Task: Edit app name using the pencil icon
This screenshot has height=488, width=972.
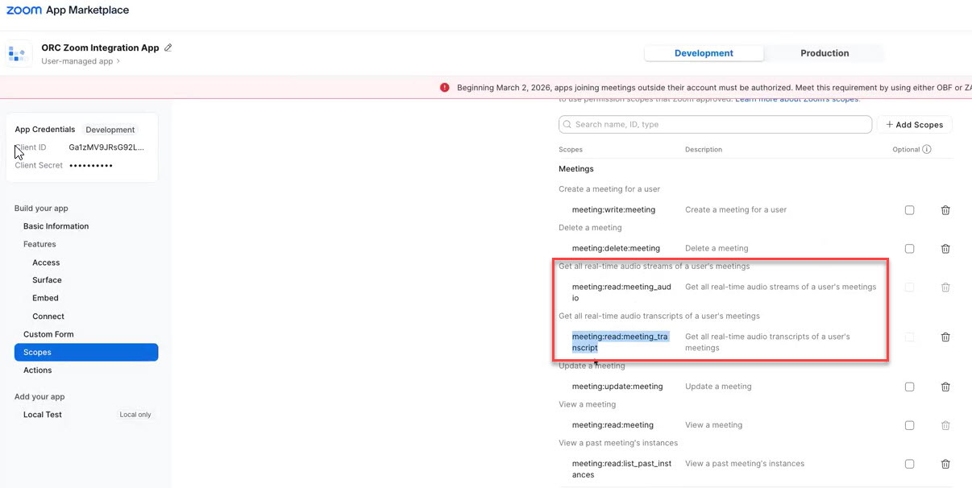Action: [168, 48]
